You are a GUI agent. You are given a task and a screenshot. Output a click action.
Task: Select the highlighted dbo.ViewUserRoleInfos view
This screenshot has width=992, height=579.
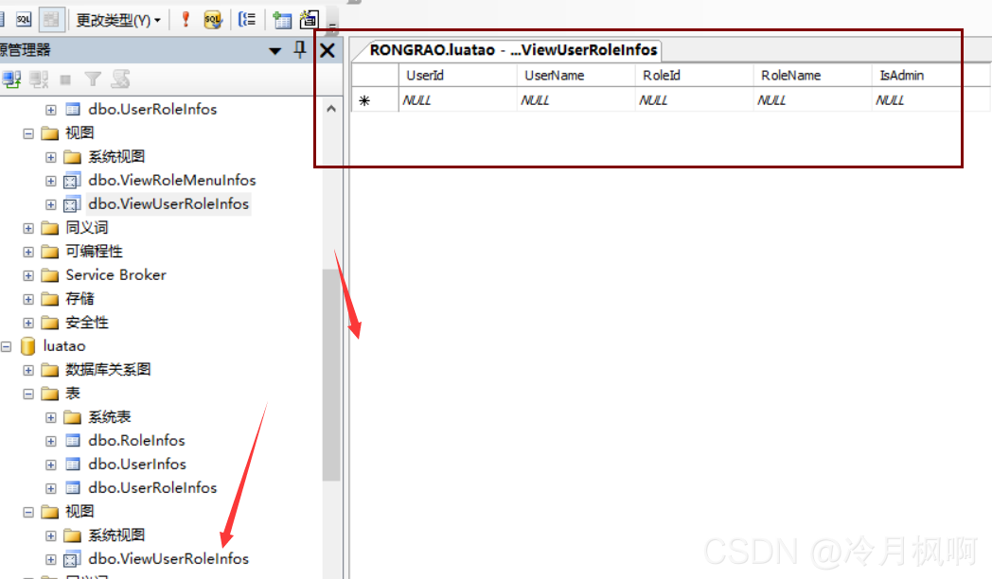(168, 203)
